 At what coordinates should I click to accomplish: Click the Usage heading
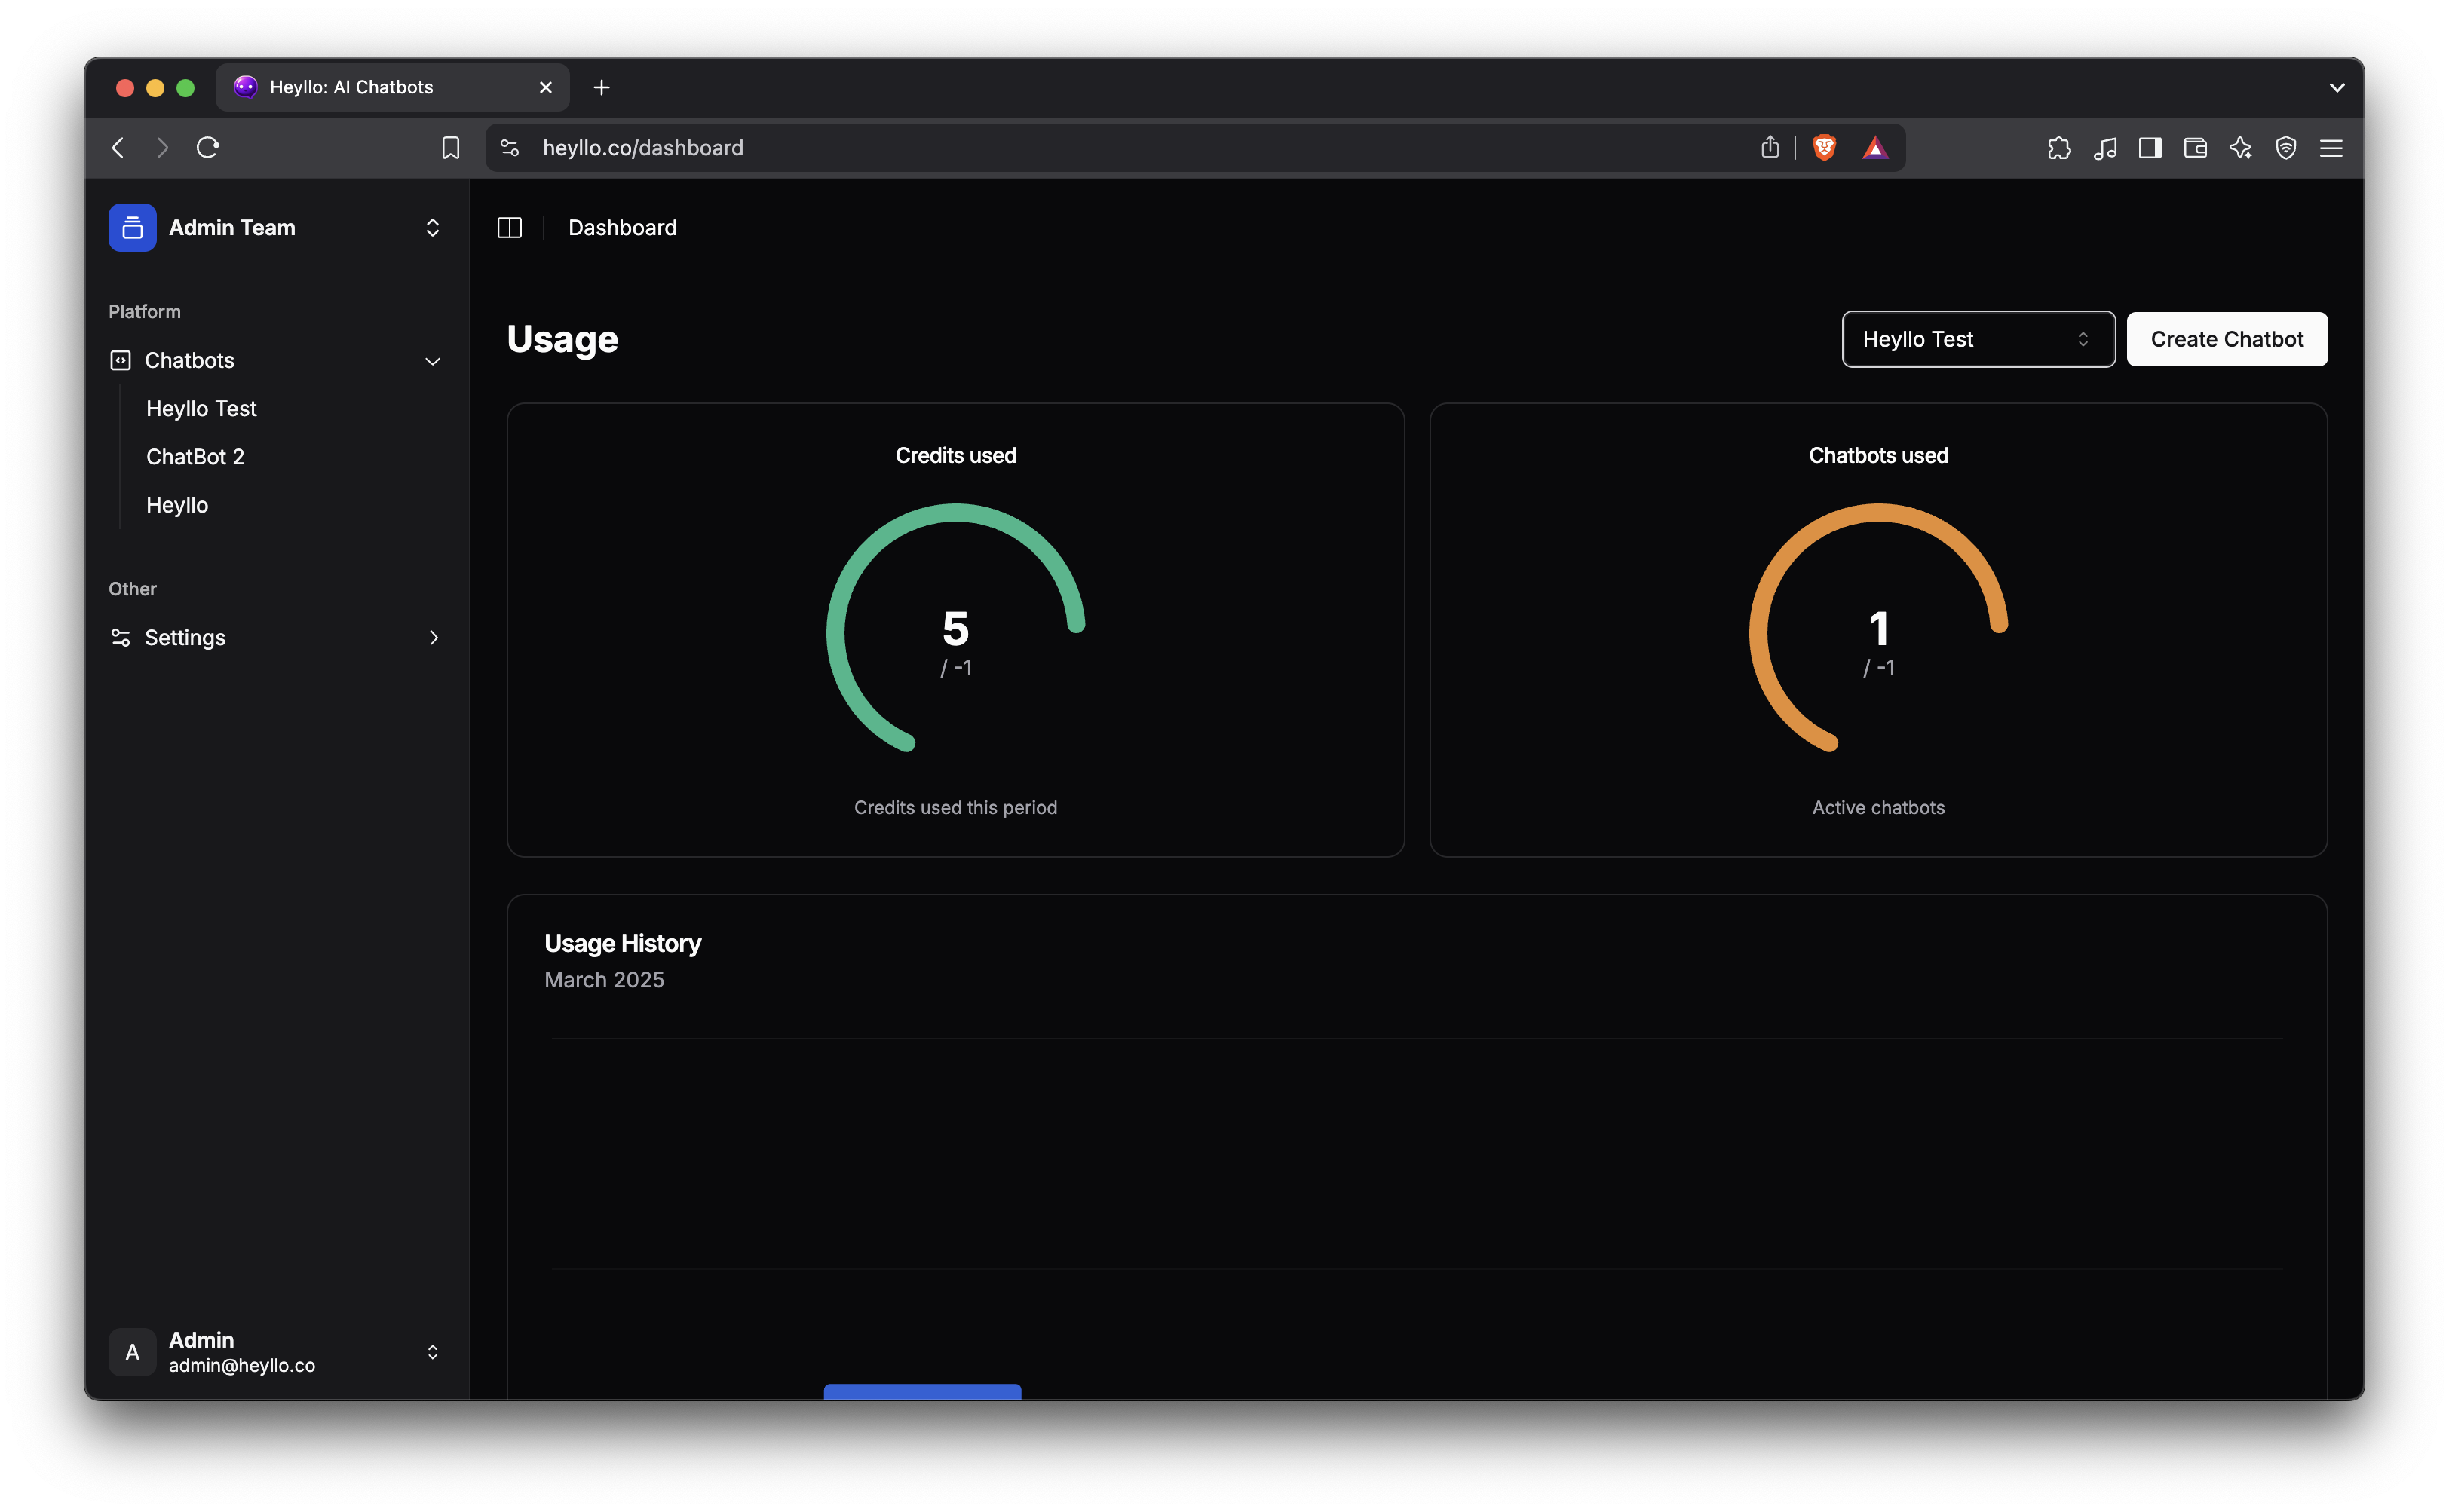pyautogui.click(x=562, y=339)
